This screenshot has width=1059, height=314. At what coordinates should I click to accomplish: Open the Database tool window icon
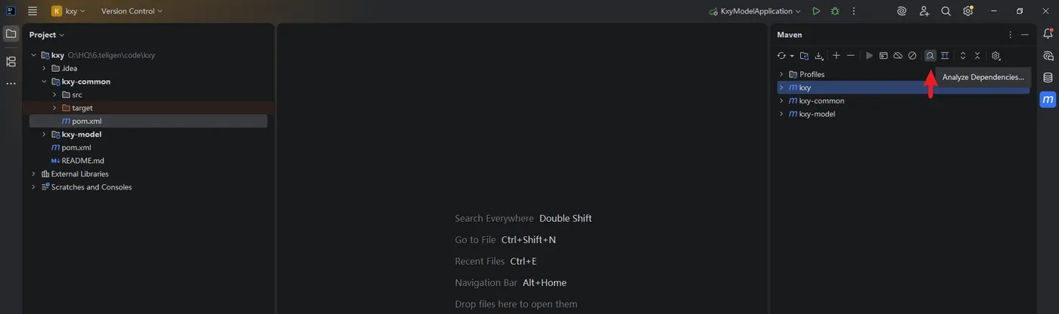point(1048,78)
